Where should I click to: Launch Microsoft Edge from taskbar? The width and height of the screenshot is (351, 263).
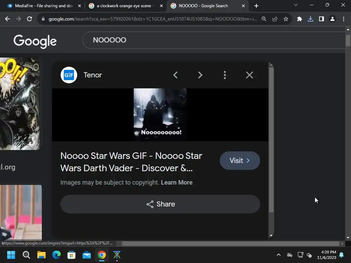pyautogui.click(x=57, y=255)
